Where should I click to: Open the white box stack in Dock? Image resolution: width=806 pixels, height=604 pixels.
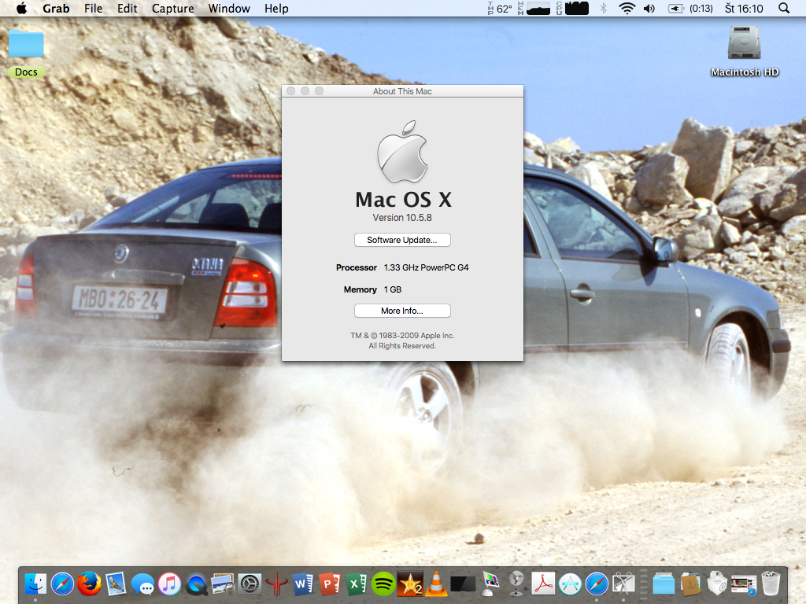pyautogui.click(x=717, y=584)
